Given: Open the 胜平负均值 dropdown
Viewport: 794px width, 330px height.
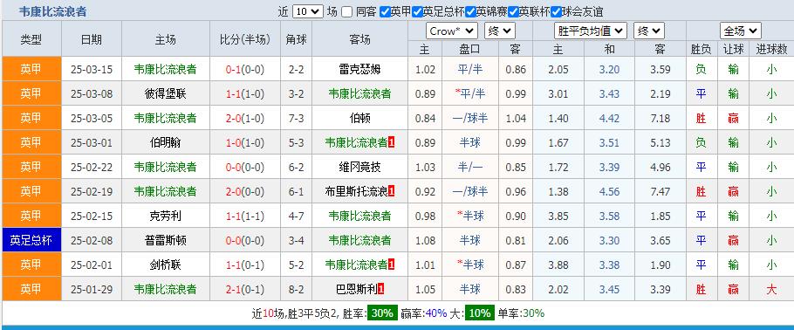Looking at the screenshot, I should 590,31.
